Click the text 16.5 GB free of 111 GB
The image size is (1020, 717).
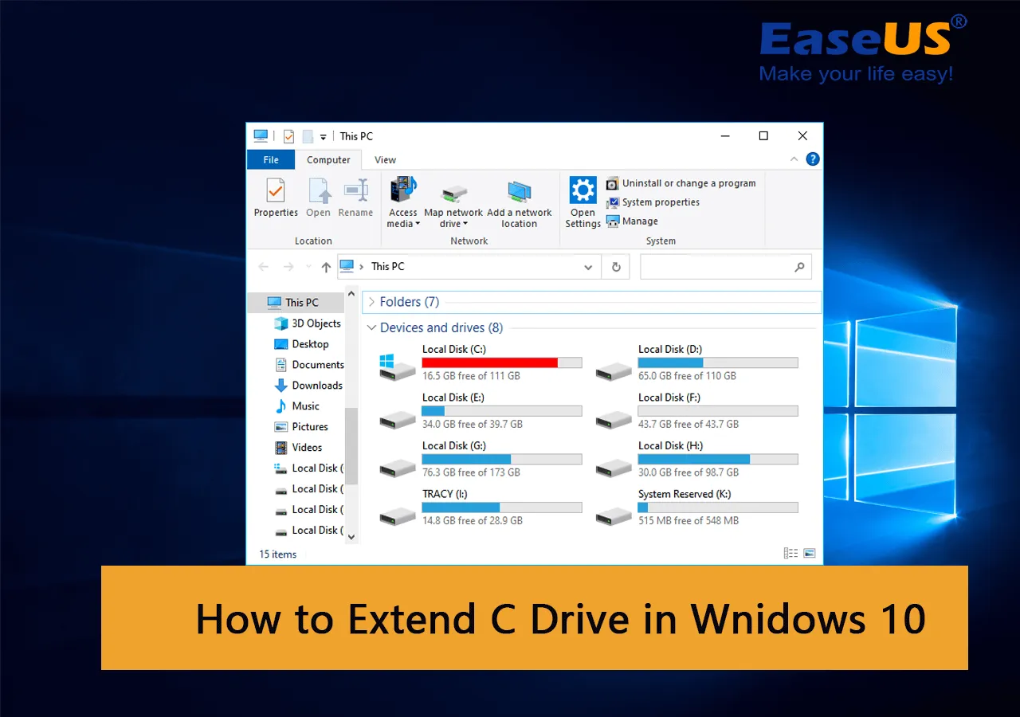pos(471,376)
